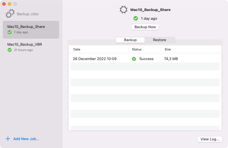
Task: Sort by the Status column header
Action: [x=137, y=49]
